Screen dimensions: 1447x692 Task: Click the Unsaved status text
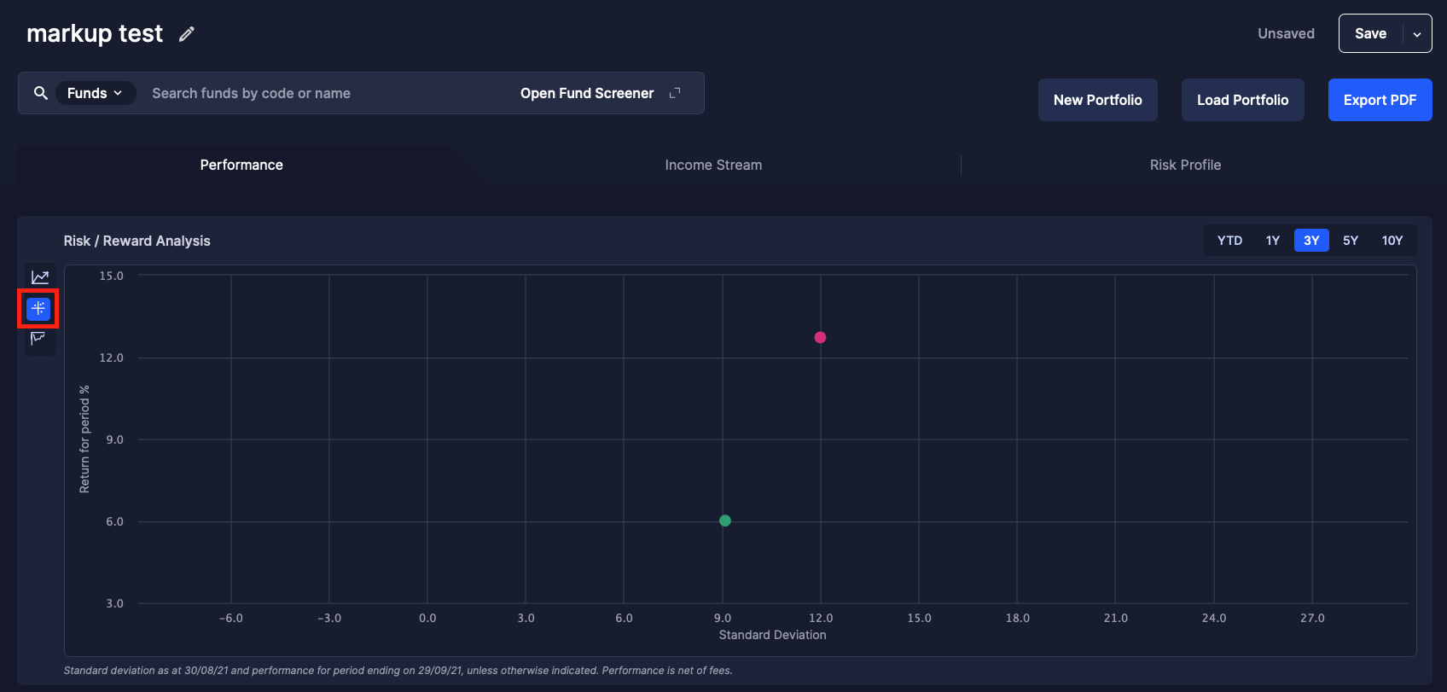point(1286,33)
